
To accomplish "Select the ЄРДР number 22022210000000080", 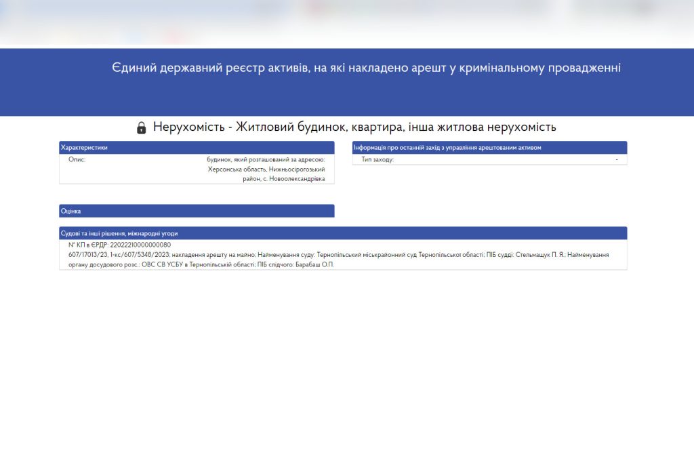I will click(140, 245).
